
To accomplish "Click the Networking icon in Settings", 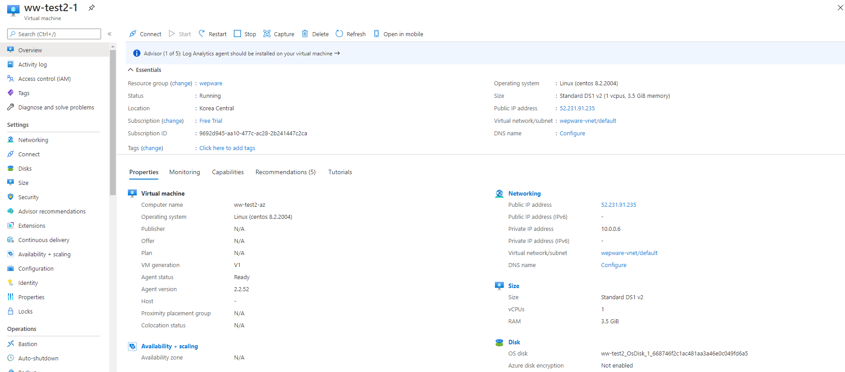I will pos(11,139).
